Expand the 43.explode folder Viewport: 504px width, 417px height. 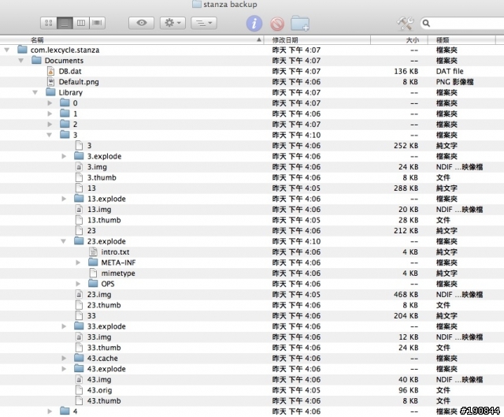click(x=64, y=369)
